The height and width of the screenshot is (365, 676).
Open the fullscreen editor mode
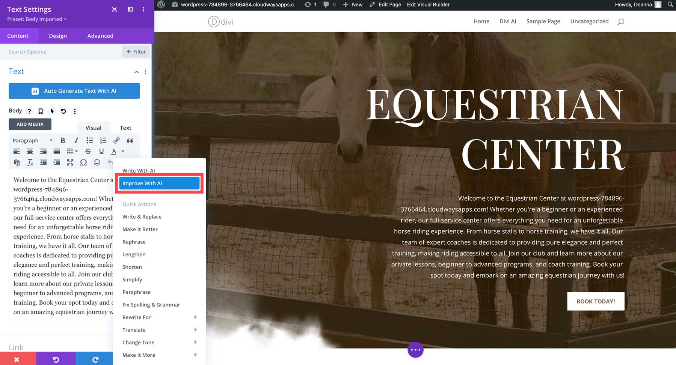(70, 162)
